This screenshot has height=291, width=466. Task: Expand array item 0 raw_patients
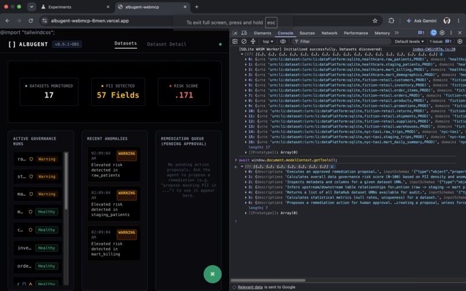[x=246, y=59]
